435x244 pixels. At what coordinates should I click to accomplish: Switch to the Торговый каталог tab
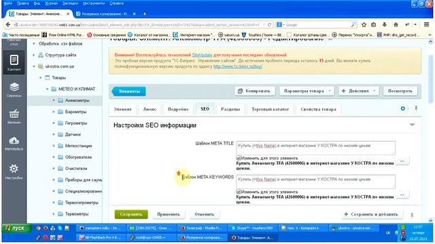pyautogui.click(x=271, y=109)
